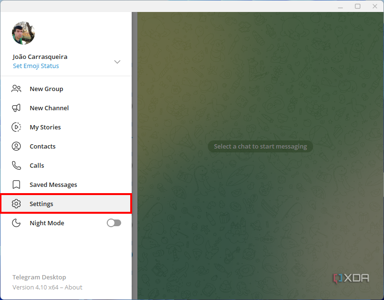
Task: Click João Carrasqueira's profile photo
Action: [x=23, y=33]
